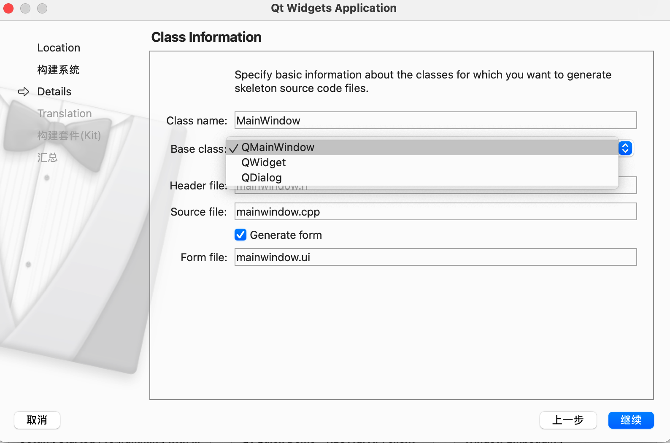Click the Form file label
Image resolution: width=670 pixels, height=443 pixels.
[x=204, y=257]
